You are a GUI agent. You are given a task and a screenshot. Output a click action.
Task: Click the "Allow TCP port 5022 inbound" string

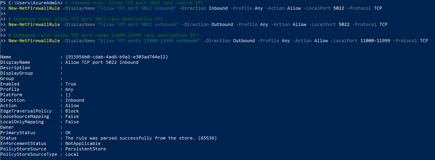coord(136,9)
